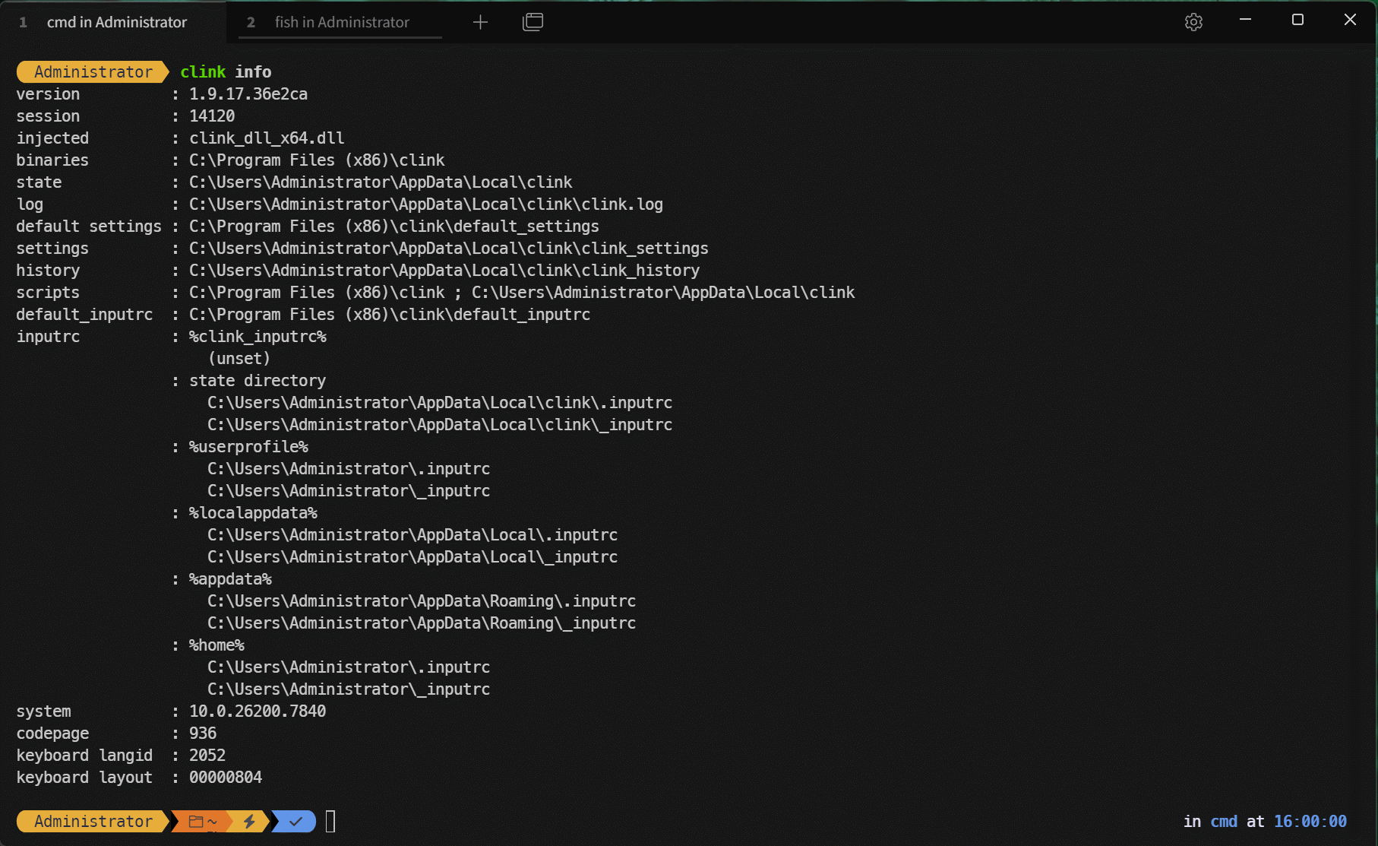Screen dimensions: 1378x846
Task: Click the tab overview windows icon
Action: (533, 23)
